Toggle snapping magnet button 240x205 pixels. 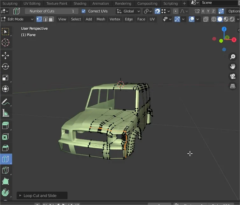point(157,11)
